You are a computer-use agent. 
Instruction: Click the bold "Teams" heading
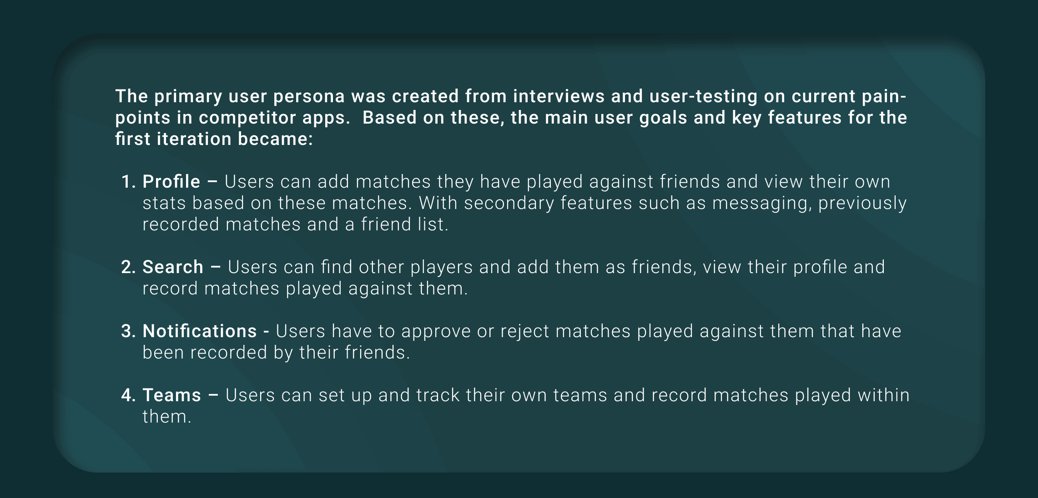(x=171, y=395)
